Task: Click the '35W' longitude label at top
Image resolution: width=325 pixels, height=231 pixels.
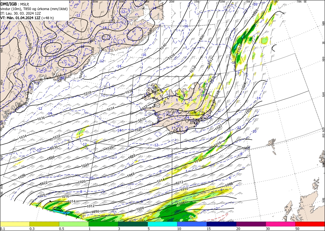Action: pyautogui.click(x=95, y=2)
